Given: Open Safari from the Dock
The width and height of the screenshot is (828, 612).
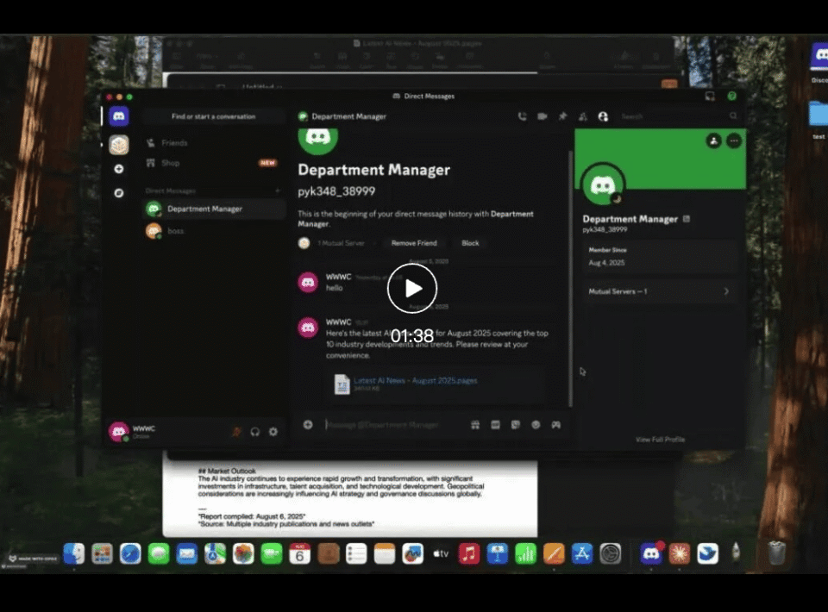Looking at the screenshot, I should point(130,554).
